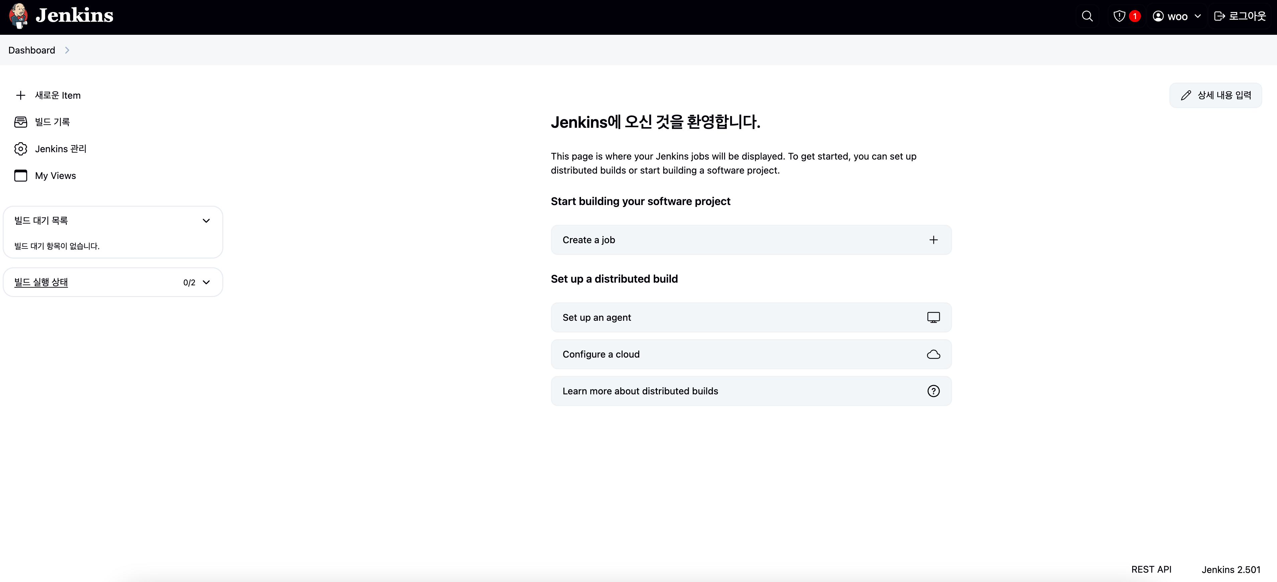The width and height of the screenshot is (1277, 582).
Task: Click the 상세 내용 입력 button
Action: pyautogui.click(x=1215, y=95)
